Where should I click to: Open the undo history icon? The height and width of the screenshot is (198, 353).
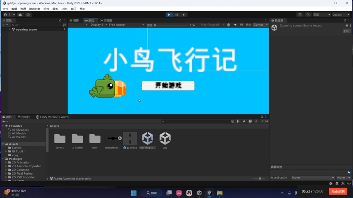tap(300, 15)
